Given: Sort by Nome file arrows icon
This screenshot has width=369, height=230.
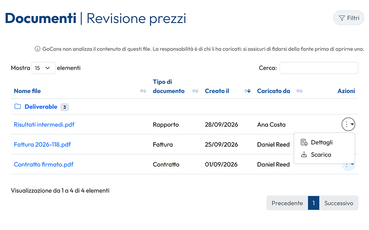Looking at the screenshot, I should point(143,91).
